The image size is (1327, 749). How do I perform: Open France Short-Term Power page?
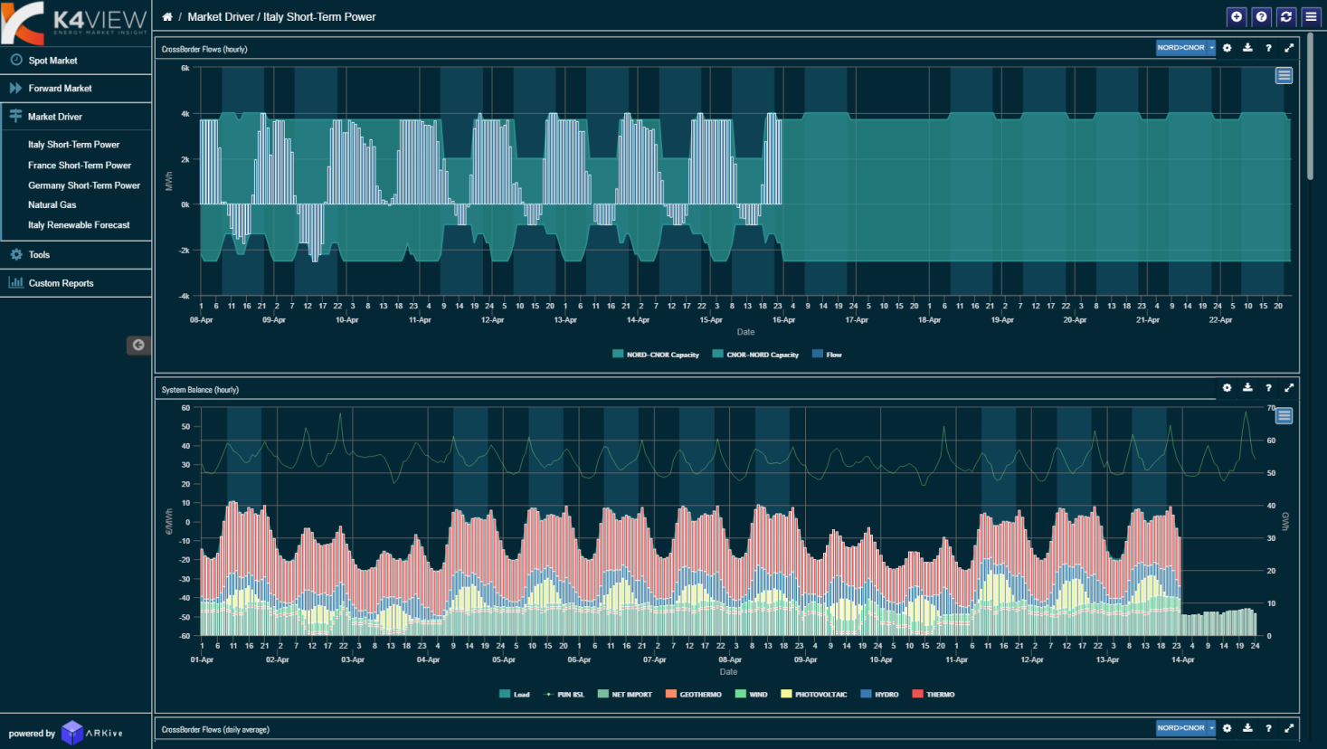(x=80, y=166)
